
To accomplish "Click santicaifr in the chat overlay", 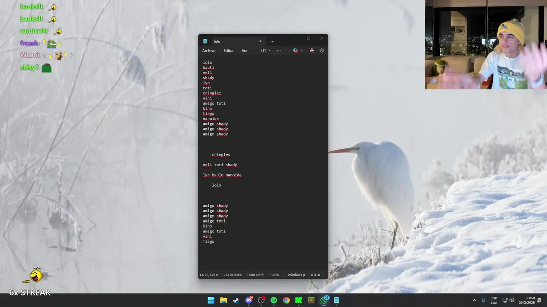I will pyautogui.click(x=34, y=31).
